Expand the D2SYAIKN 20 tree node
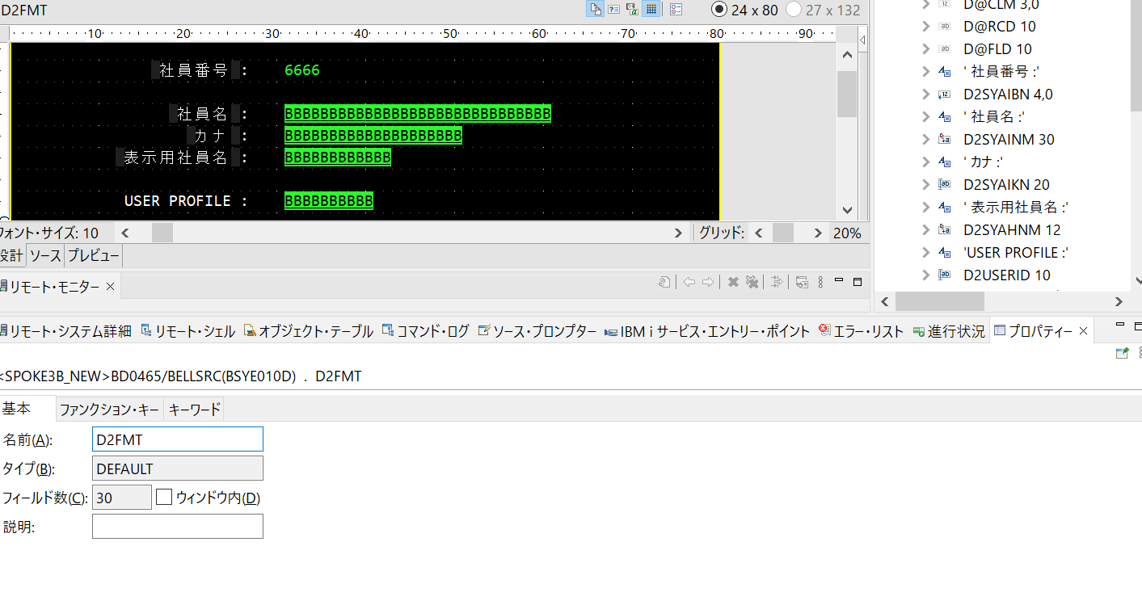The height and width of the screenshot is (605, 1142). [x=926, y=185]
